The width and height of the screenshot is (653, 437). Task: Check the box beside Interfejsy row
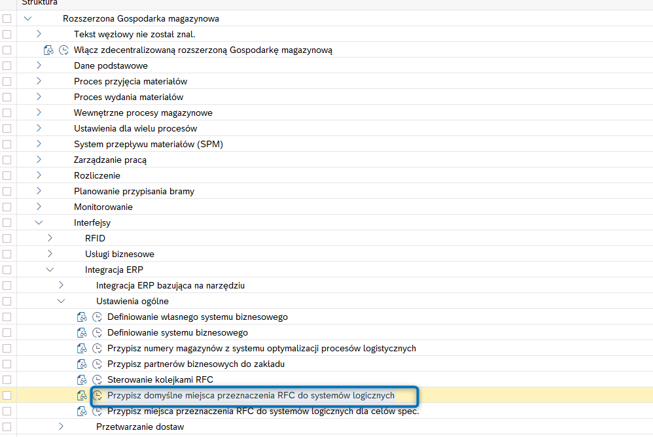click(7, 222)
